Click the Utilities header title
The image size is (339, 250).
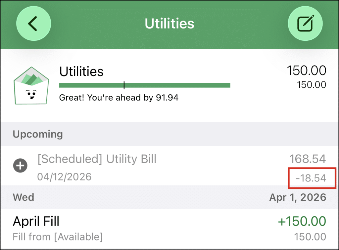169,24
